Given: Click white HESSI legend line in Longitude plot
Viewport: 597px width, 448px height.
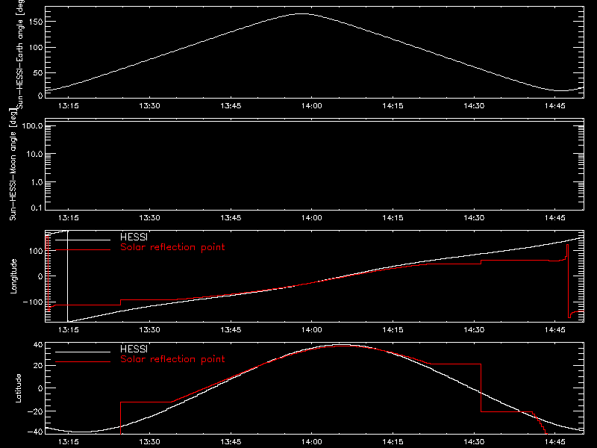Looking at the screenshot, I should 83,240.
